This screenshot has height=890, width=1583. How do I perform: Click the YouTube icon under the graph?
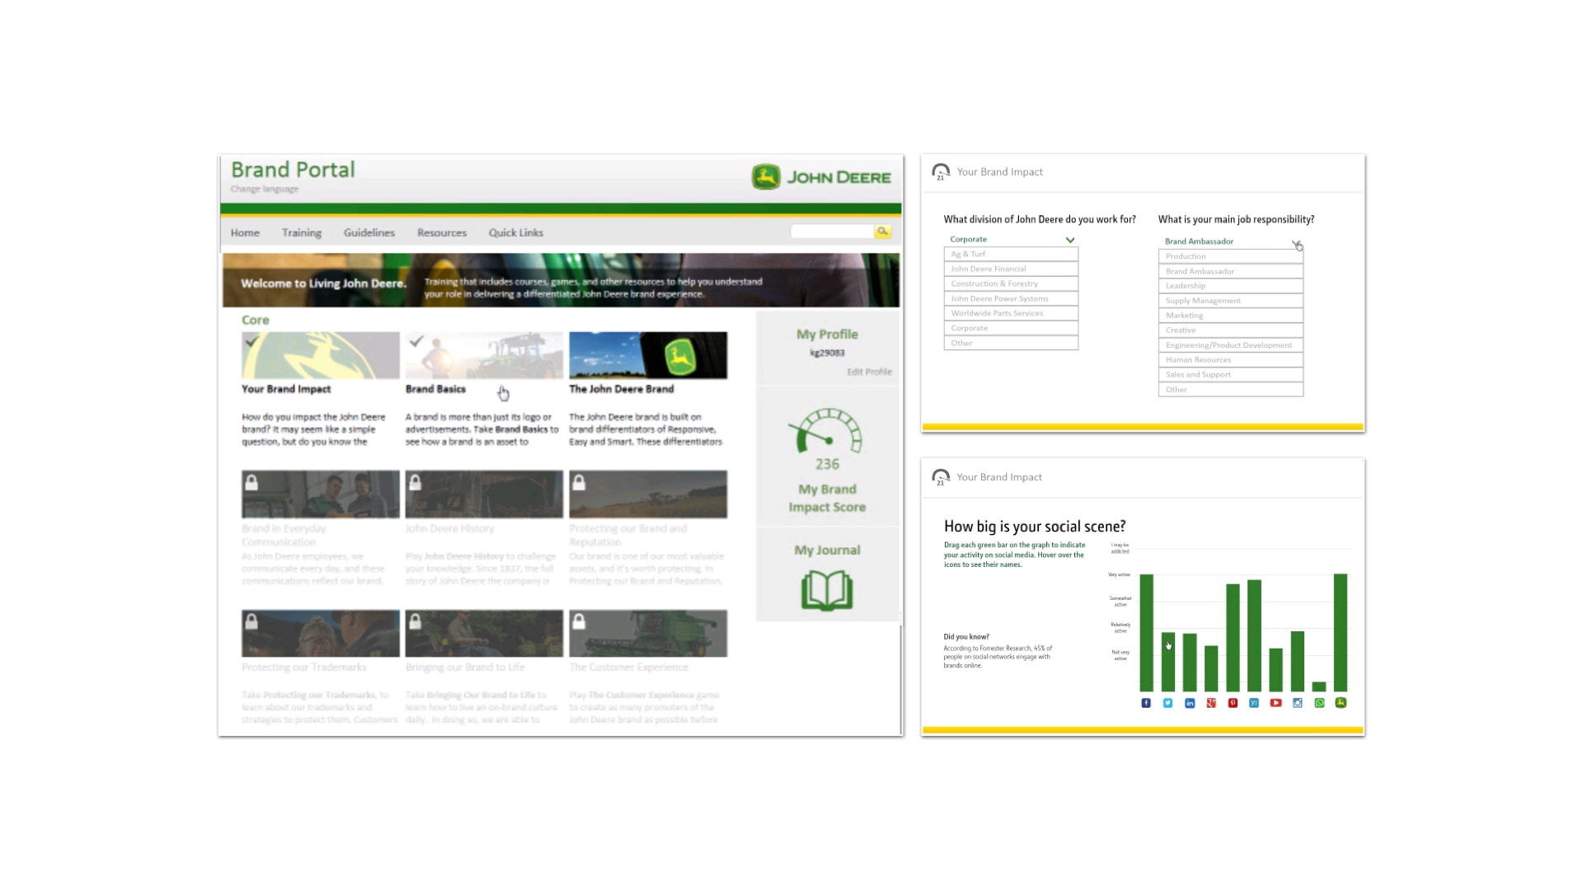[1275, 703]
